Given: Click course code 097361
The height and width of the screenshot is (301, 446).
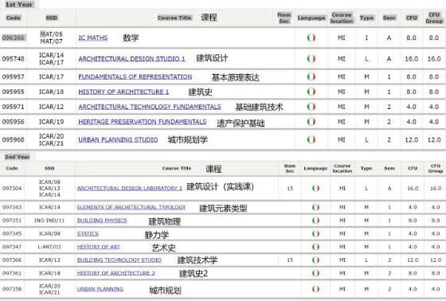Looking at the screenshot, I should pyautogui.click(x=12, y=273).
